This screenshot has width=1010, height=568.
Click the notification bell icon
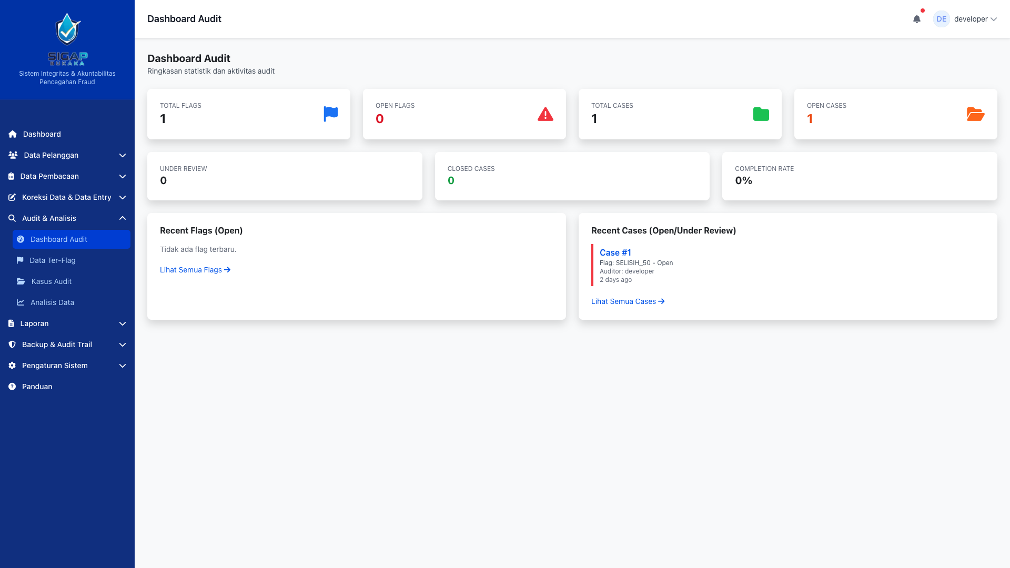pyautogui.click(x=916, y=19)
